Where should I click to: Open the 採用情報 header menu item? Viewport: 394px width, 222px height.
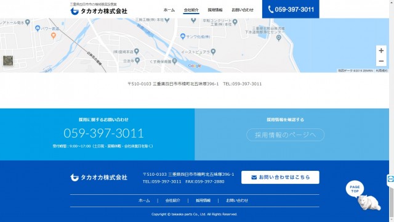coord(215,10)
